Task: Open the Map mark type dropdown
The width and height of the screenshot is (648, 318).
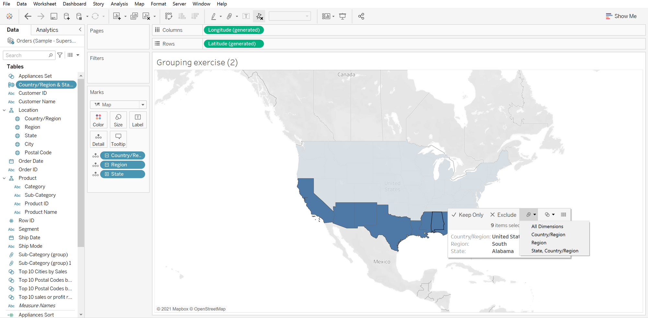Action: 143,104
